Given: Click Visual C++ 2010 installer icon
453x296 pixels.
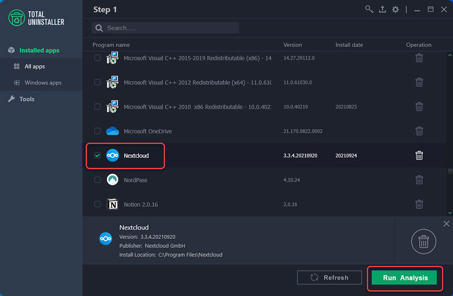Looking at the screenshot, I should tap(112, 107).
